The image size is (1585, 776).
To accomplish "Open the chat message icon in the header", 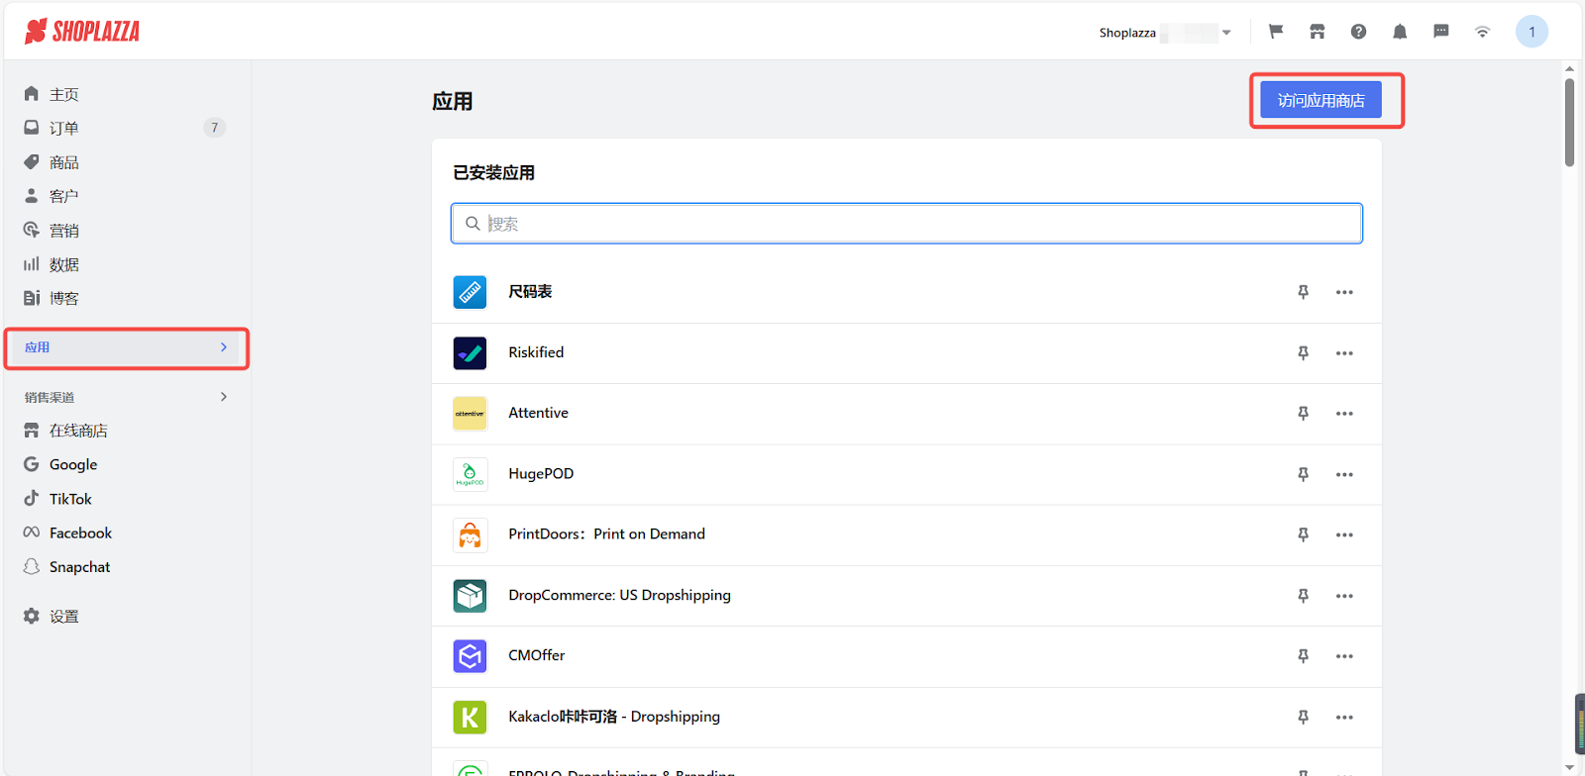I will [1441, 32].
